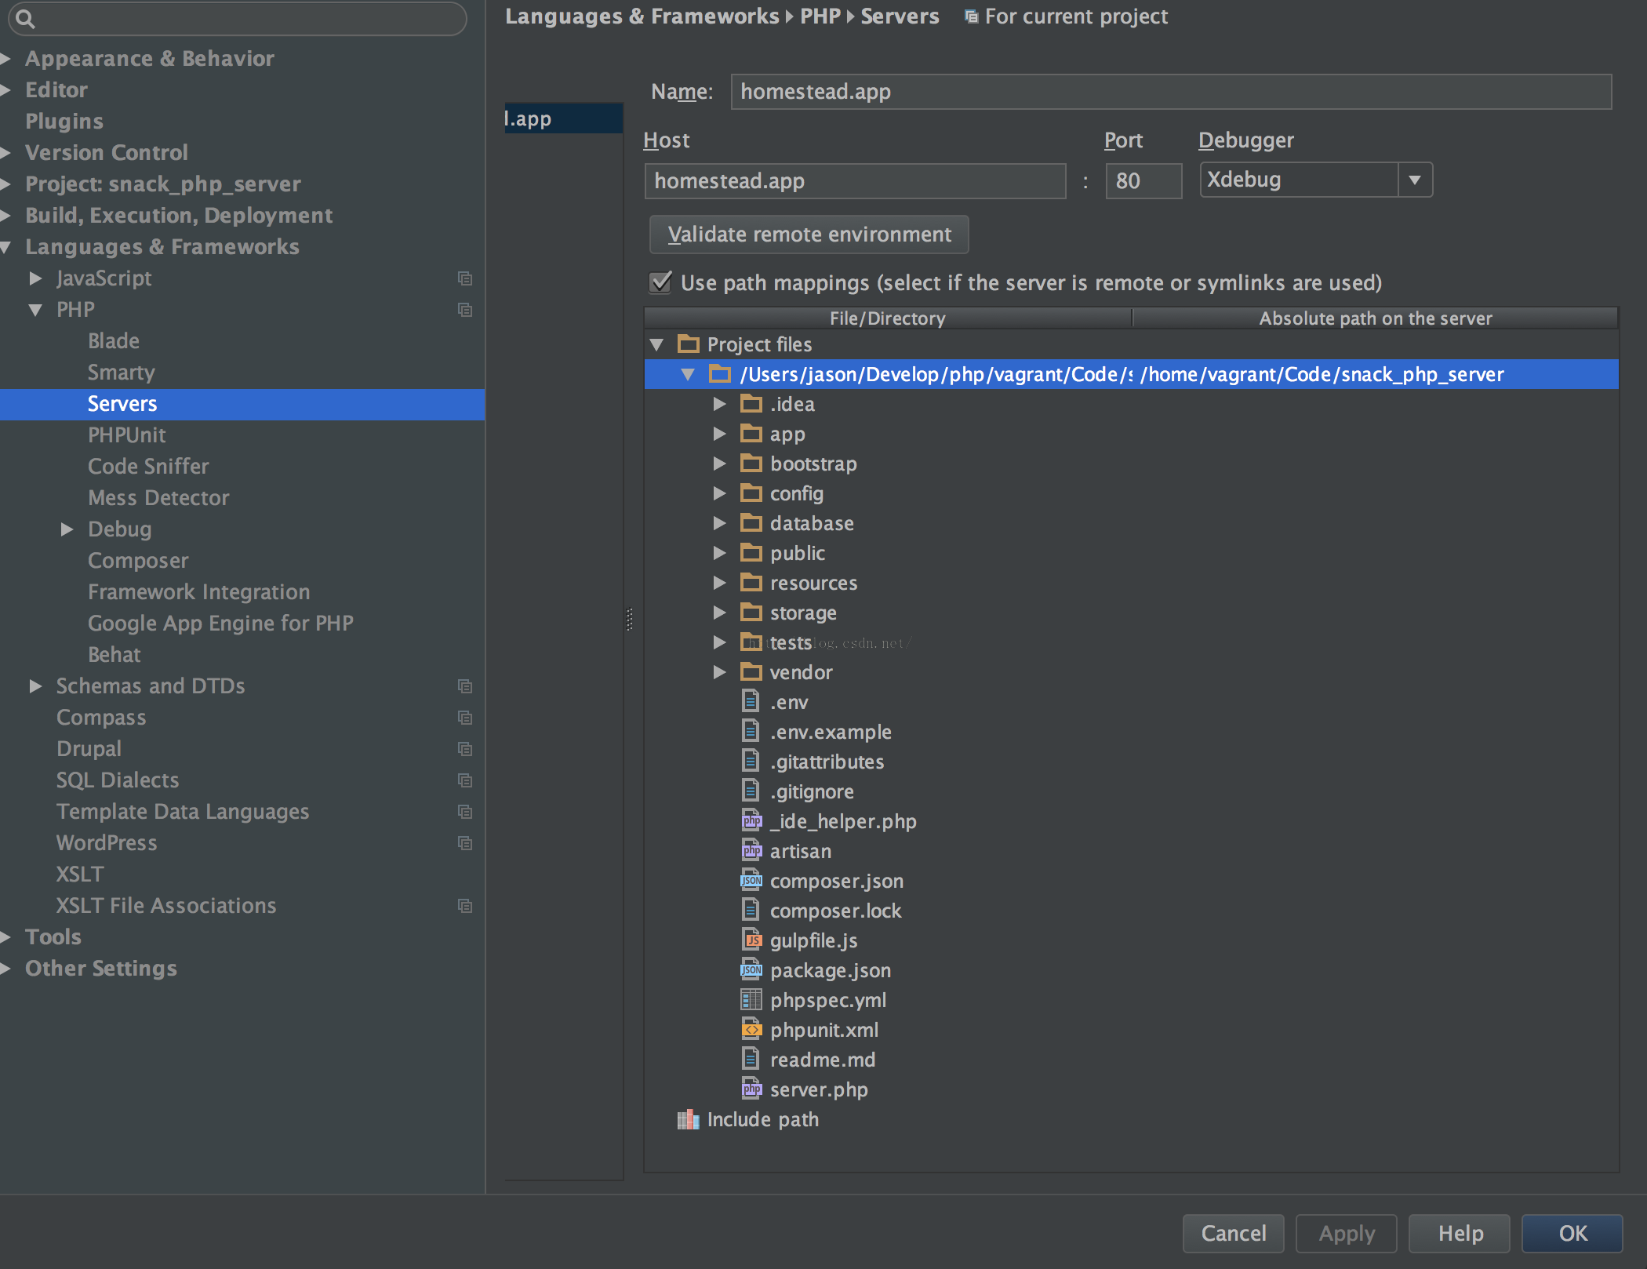This screenshot has width=1647, height=1269.
Task: Click the search magnifier icon
Action: point(25,19)
